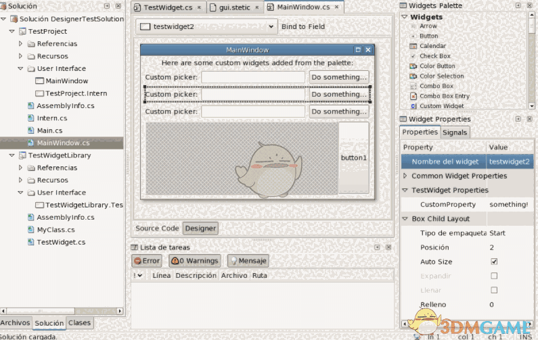
Task: Click the solution icon beside DesignerTestSolution
Action: (14, 19)
